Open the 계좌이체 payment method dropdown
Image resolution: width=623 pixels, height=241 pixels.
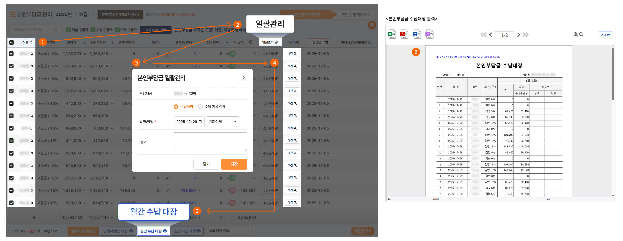223,122
